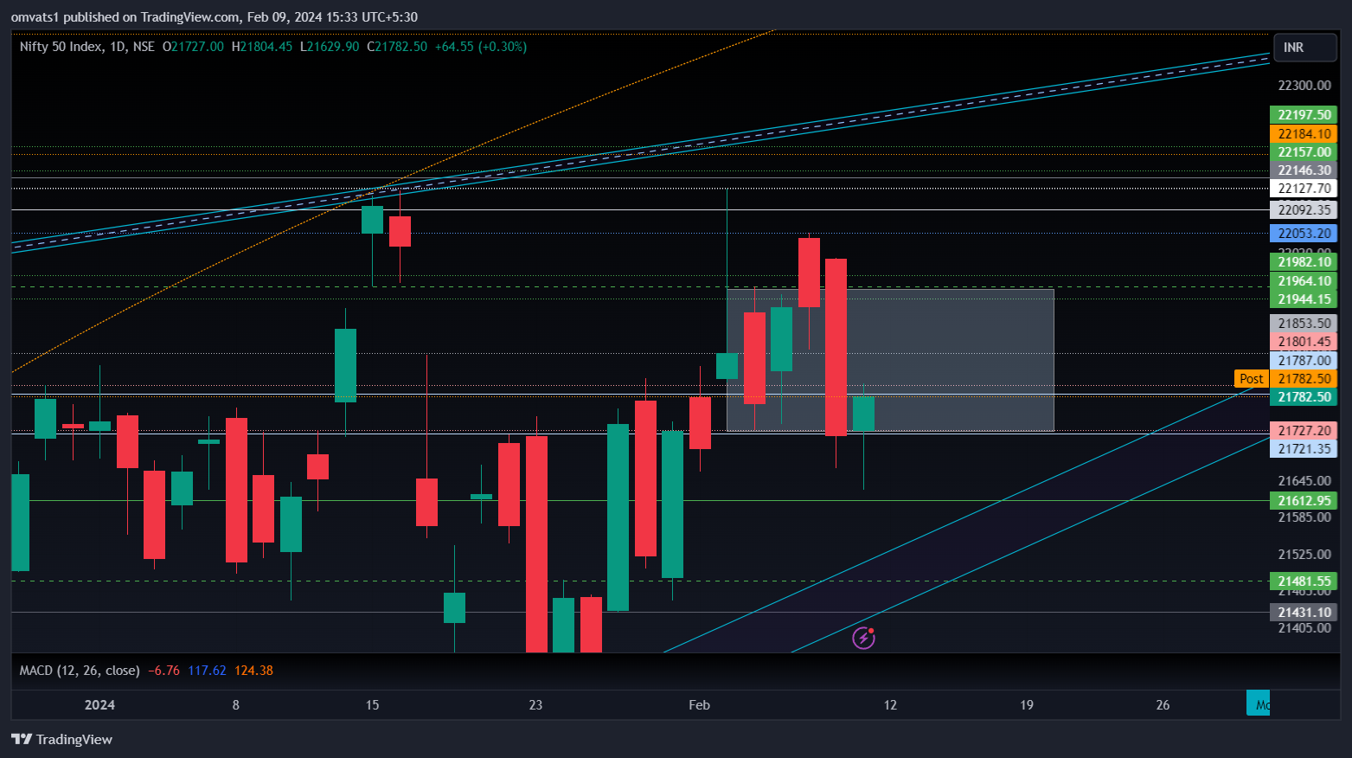Click the 19 date on time axis

click(1027, 705)
